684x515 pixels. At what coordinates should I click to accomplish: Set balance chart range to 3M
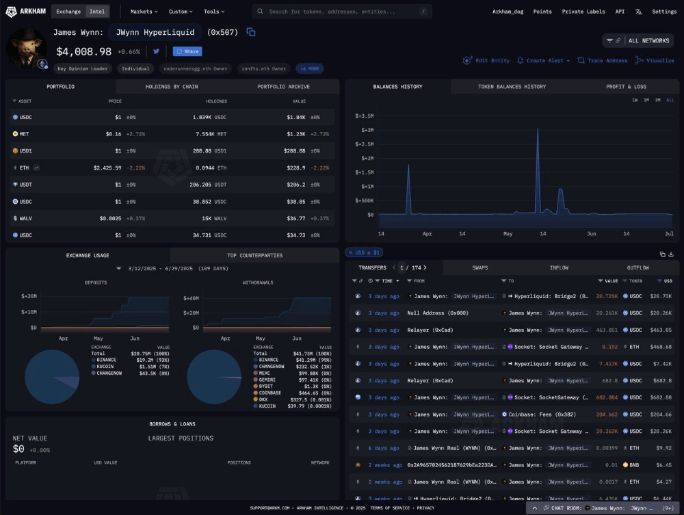658,101
